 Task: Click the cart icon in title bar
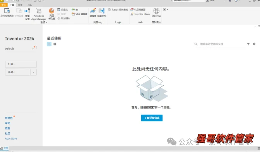point(230,1)
